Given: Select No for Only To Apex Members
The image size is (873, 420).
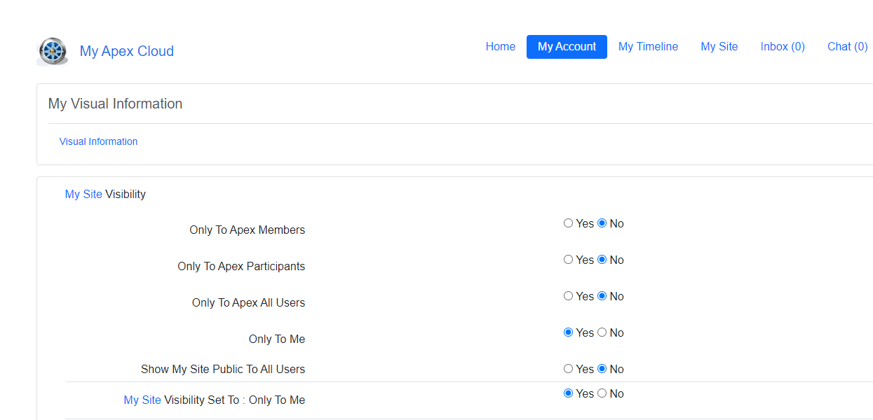Looking at the screenshot, I should (602, 223).
